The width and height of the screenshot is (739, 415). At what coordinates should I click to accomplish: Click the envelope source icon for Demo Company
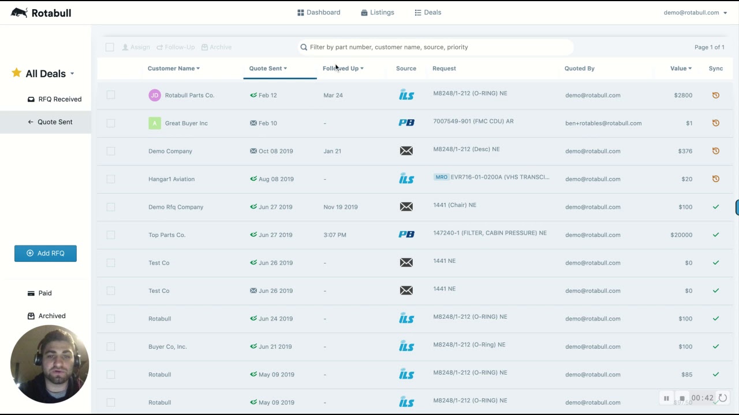[x=406, y=151]
